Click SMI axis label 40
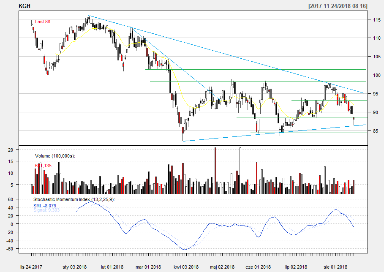The height and width of the screenshot is (272, 384). click(x=10, y=208)
